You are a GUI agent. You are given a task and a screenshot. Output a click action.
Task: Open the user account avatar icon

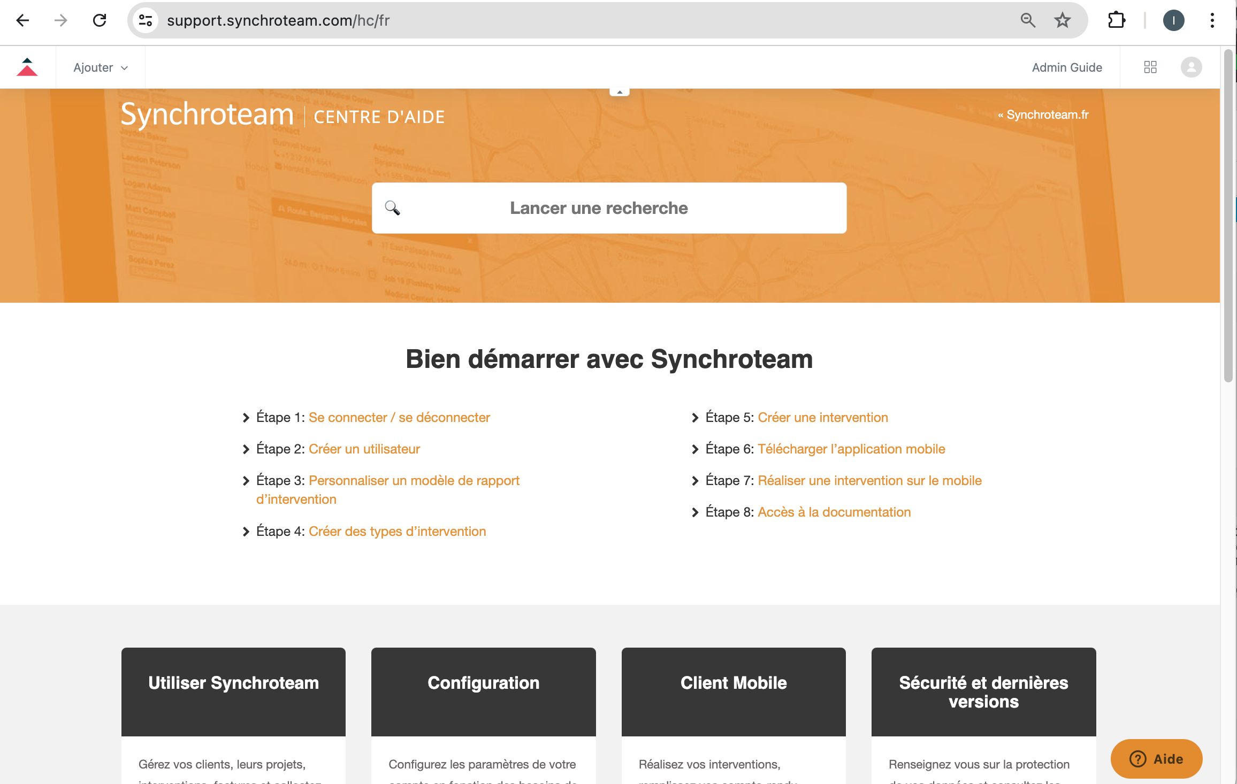(1192, 67)
